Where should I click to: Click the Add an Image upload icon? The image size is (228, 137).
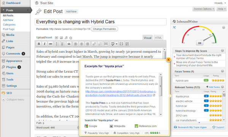click(x=56, y=38)
